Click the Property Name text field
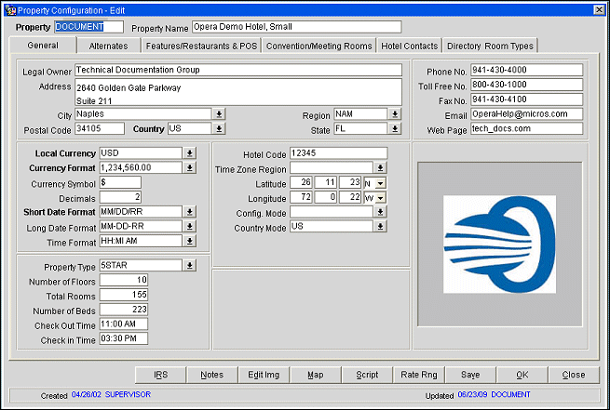This screenshot has width=610, height=410. tap(296, 27)
